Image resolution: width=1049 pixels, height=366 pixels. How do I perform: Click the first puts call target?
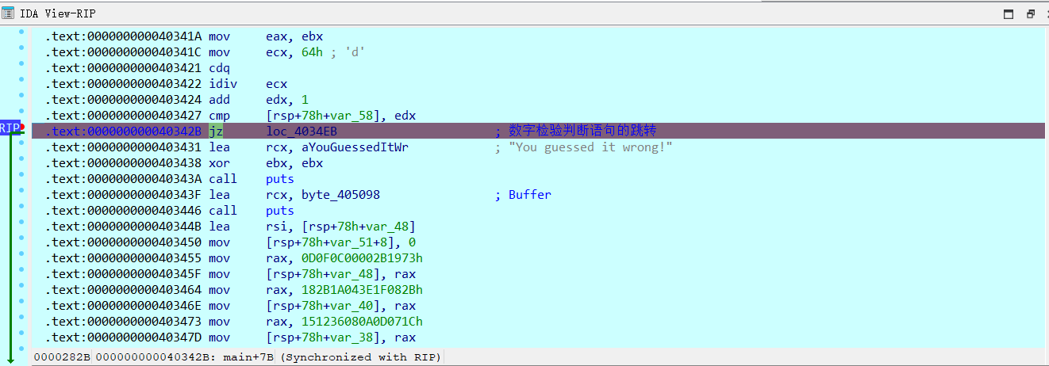coord(279,179)
